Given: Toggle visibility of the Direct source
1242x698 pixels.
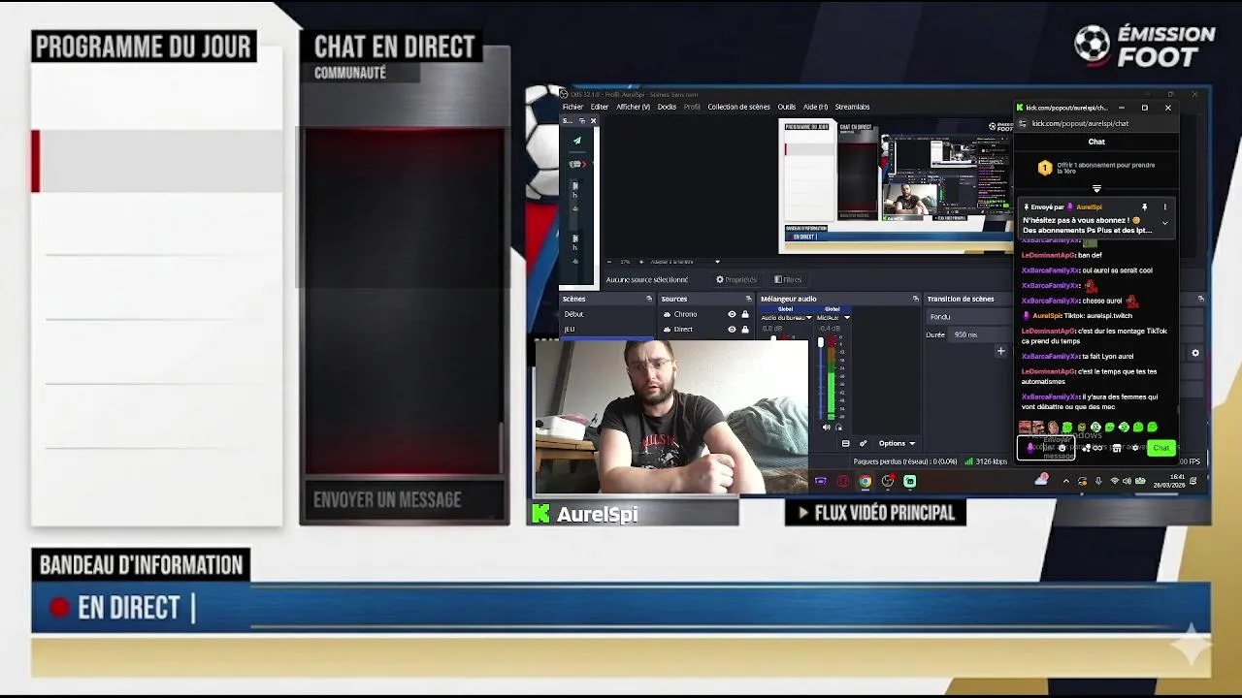Looking at the screenshot, I should click(732, 329).
